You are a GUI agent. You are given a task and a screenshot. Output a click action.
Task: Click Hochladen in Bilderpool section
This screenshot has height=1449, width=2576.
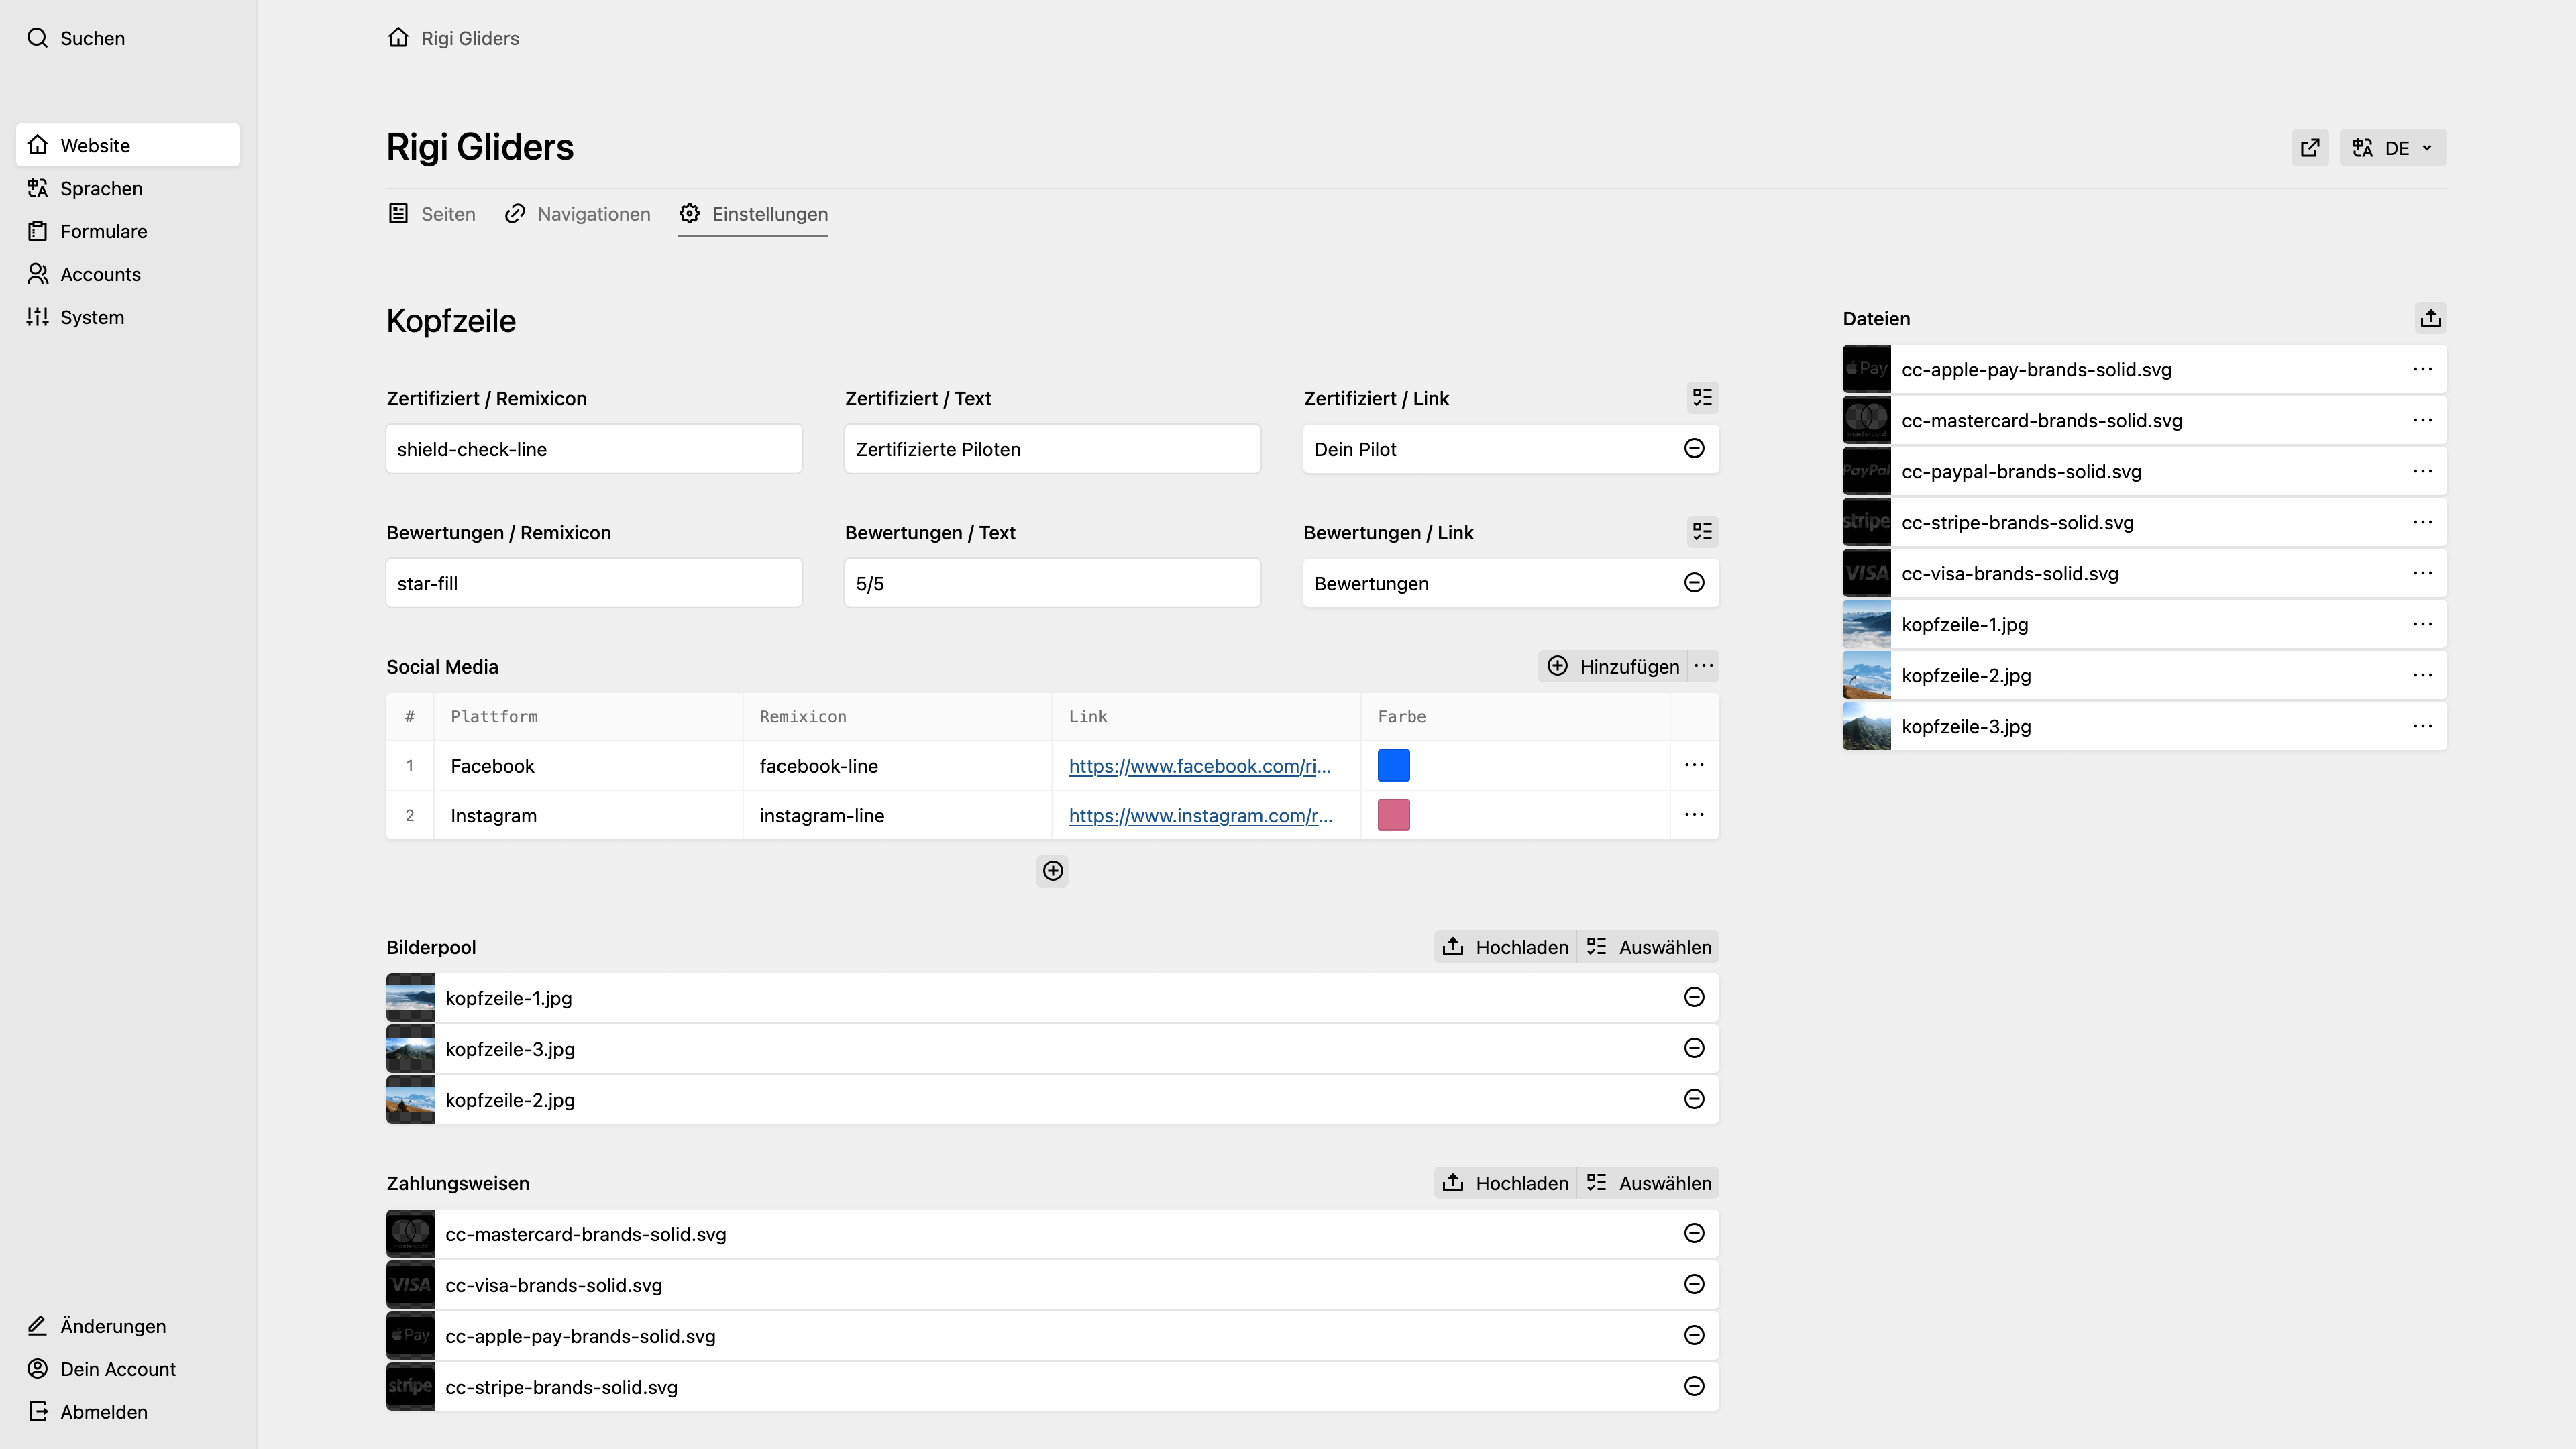1505,947
